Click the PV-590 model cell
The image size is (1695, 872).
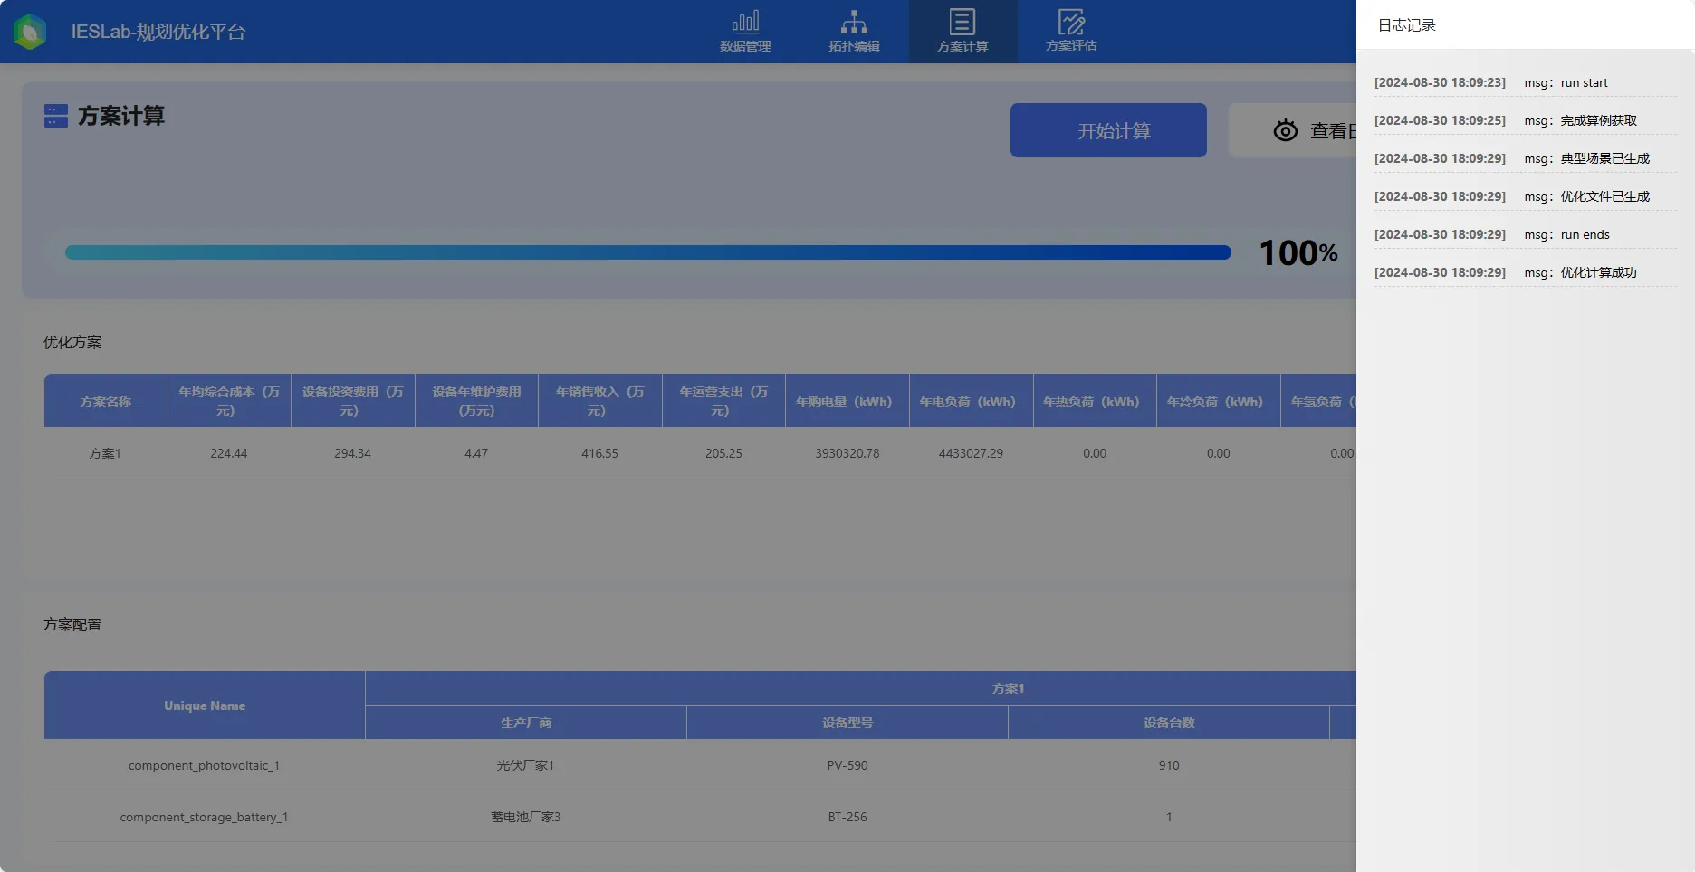tap(847, 765)
